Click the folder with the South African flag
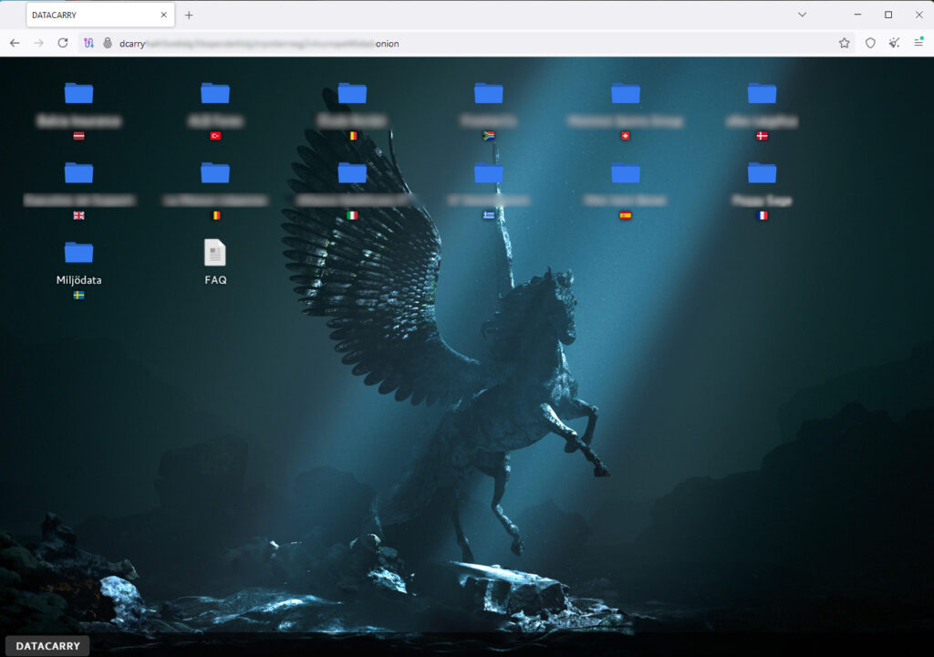 (x=489, y=94)
